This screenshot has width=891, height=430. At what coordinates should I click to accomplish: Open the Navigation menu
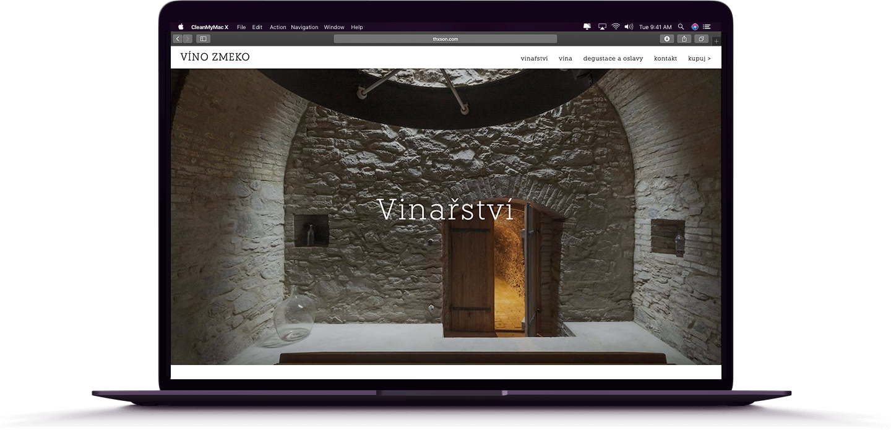[x=304, y=27]
